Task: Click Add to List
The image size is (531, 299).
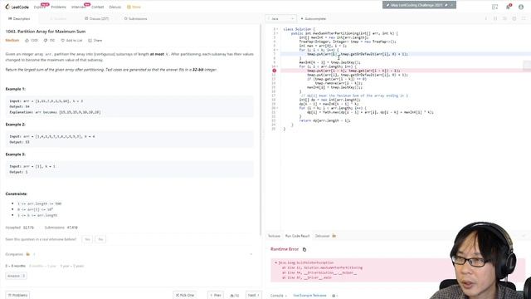Action: click(71, 41)
